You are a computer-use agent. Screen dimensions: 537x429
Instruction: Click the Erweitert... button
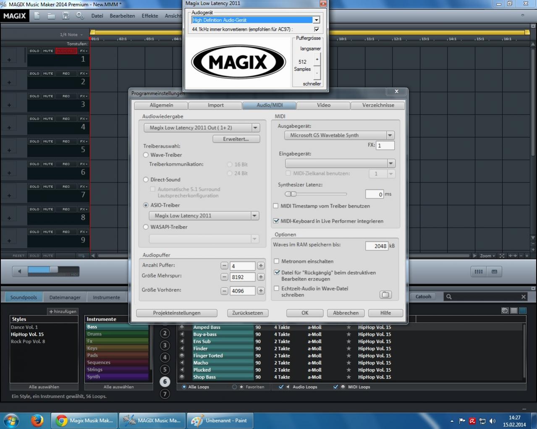(x=236, y=139)
